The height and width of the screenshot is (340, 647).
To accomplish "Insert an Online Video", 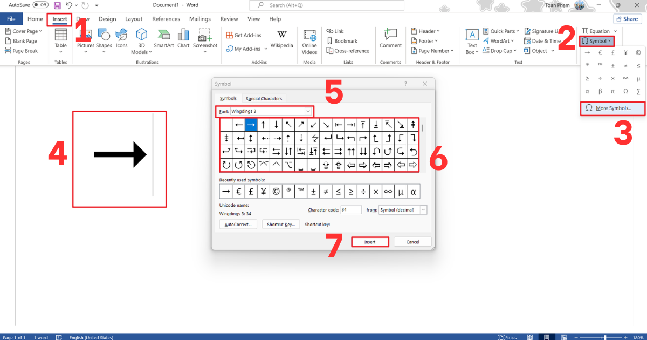I will click(309, 40).
